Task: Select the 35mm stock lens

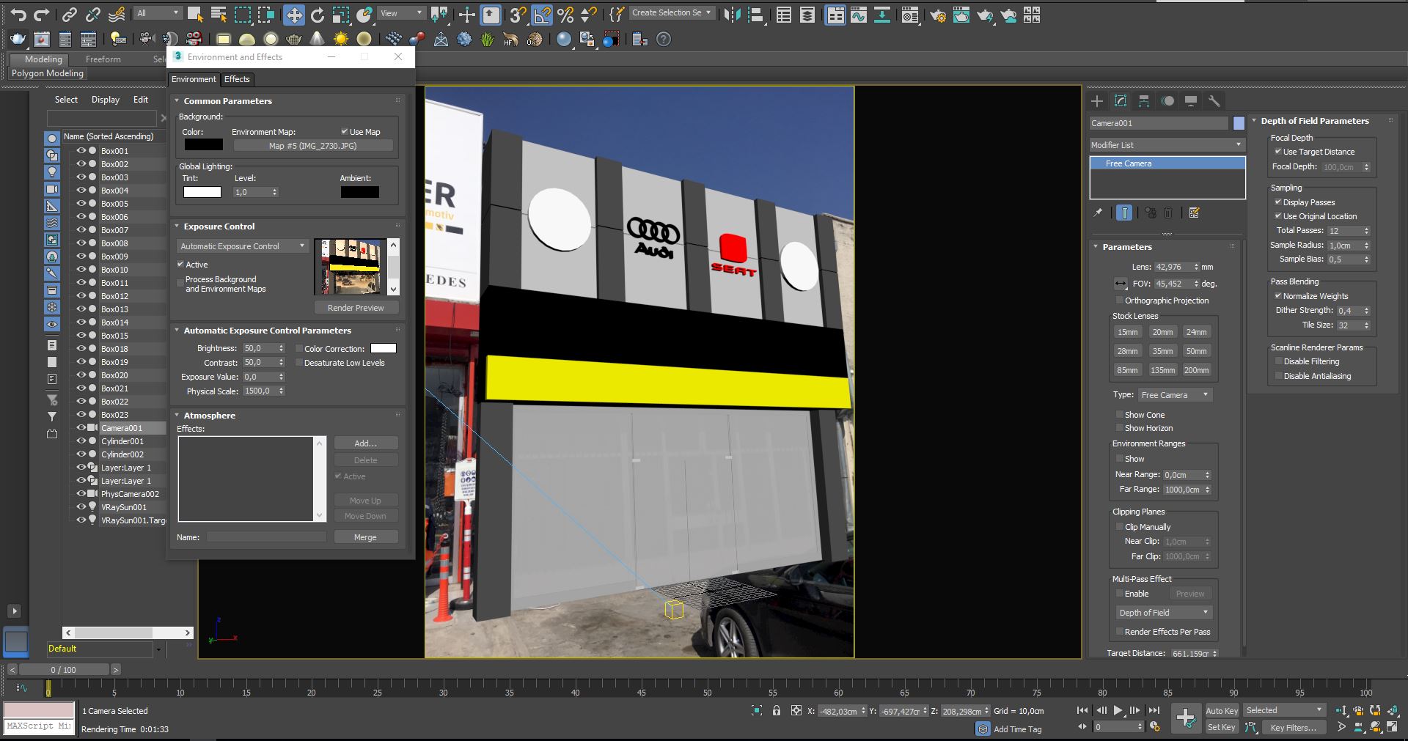Action: pos(1163,351)
